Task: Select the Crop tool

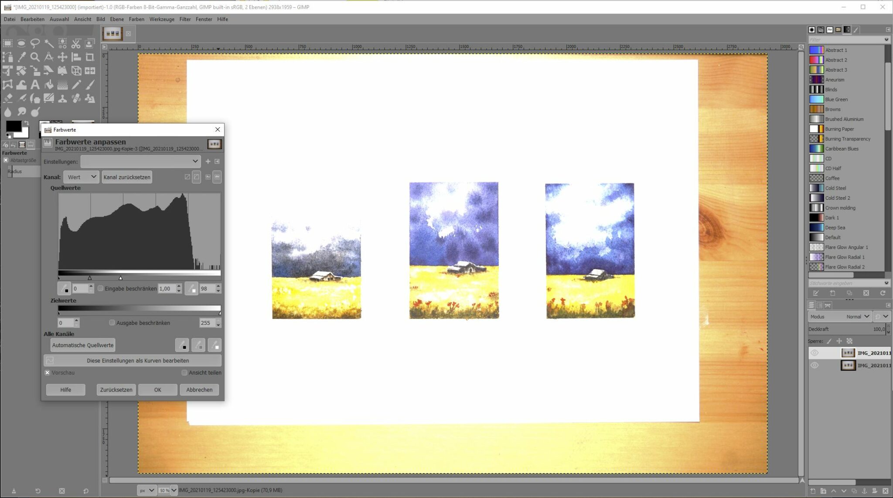Action: [90, 57]
